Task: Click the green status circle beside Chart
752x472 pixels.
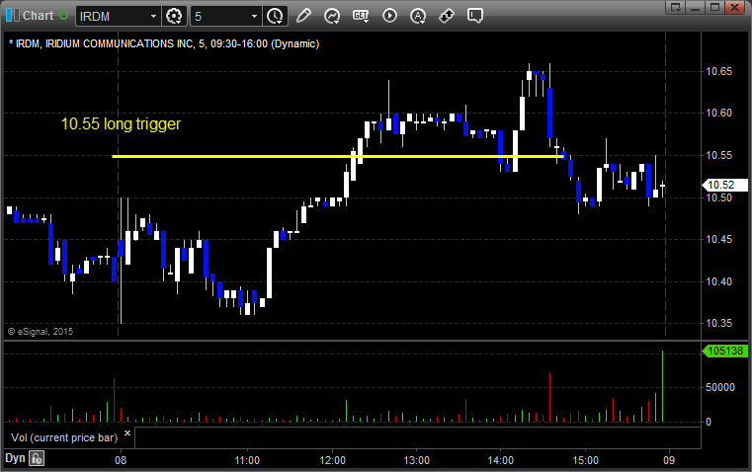Action: [63, 16]
